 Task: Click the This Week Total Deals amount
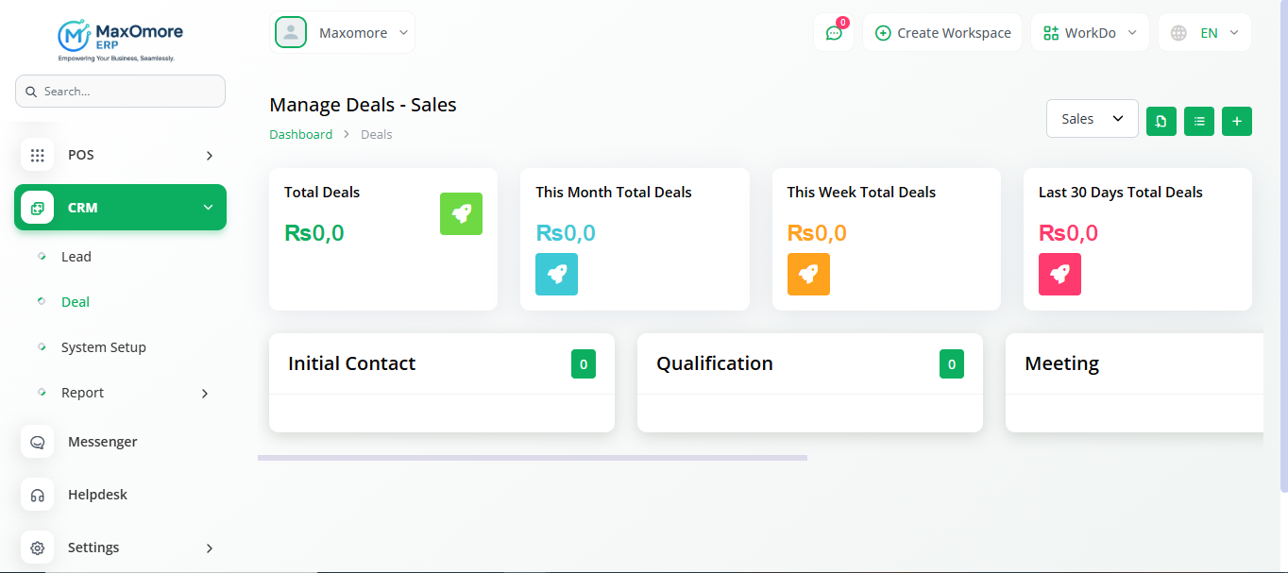pyautogui.click(x=817, y=233)
